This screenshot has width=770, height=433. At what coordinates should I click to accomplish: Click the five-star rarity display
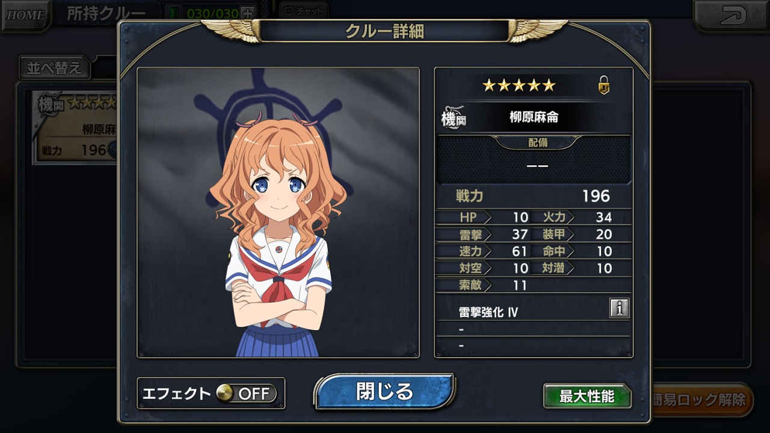point(519,85)
